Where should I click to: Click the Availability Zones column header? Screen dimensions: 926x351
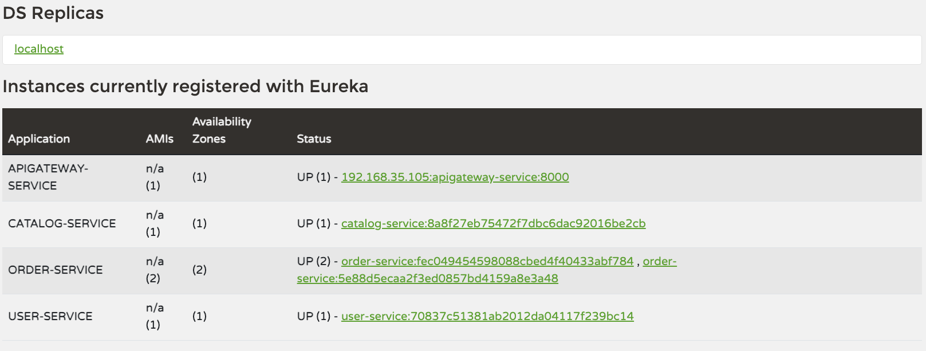(221, 130)
